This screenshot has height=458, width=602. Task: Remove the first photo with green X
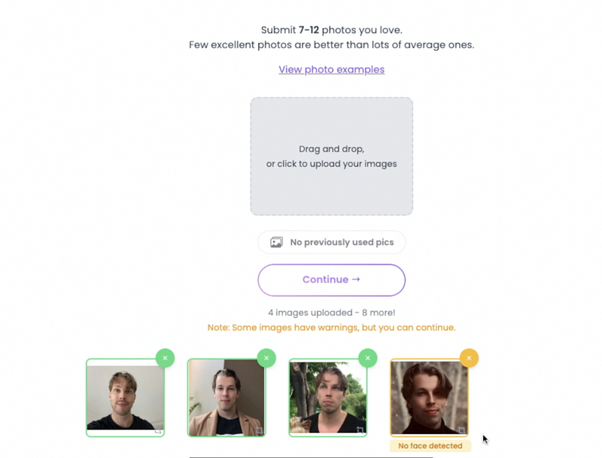tap(165, 358)
